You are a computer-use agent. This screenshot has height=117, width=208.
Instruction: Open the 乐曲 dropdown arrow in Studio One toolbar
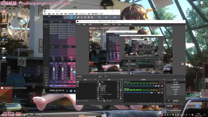pos(110,17)
